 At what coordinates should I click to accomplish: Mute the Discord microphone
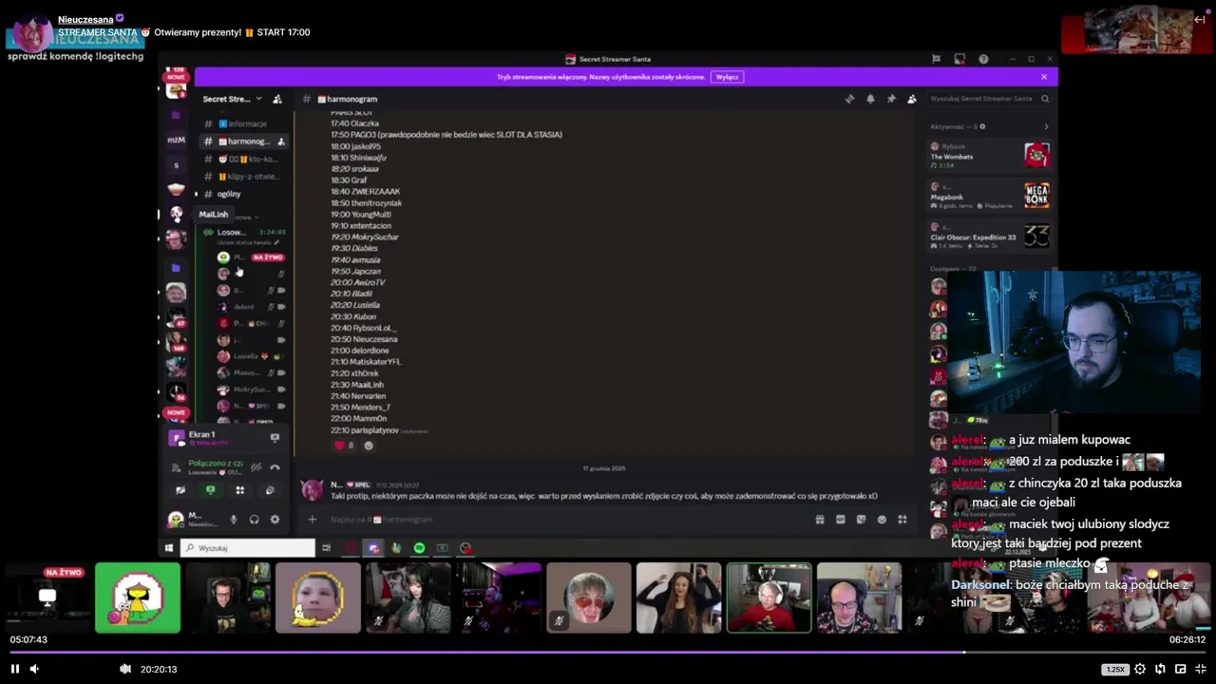point(234,520)
